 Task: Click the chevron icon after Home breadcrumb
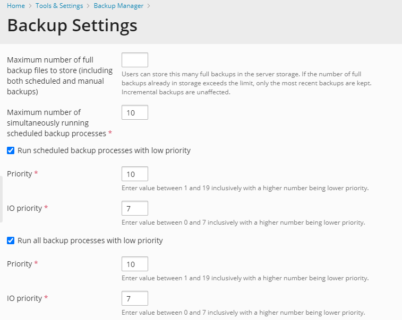pyautogui.click(x=30, y=6)
